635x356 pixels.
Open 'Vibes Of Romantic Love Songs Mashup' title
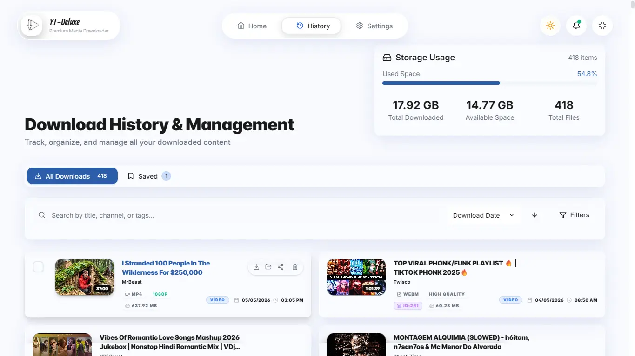[170, 342]
